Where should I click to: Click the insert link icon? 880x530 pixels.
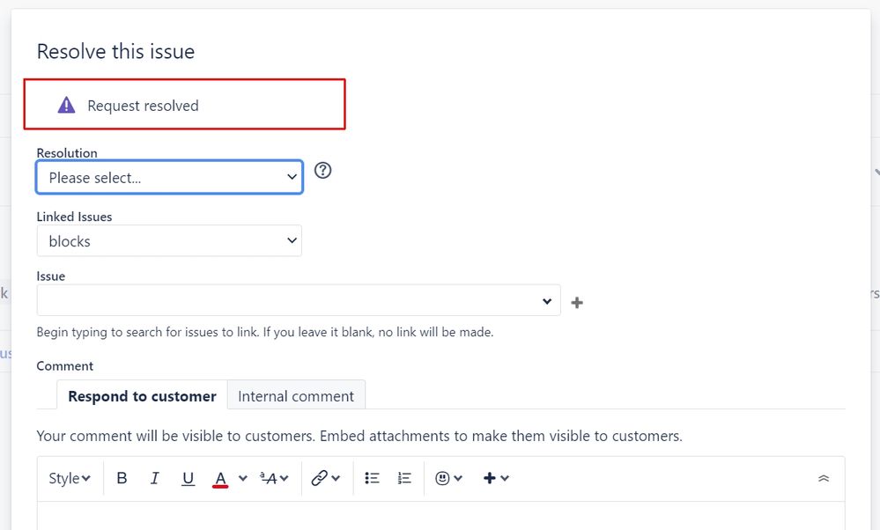(320, 478)
